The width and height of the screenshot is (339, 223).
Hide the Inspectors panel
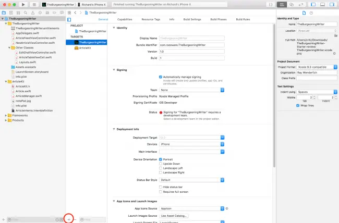pos(332,5)
